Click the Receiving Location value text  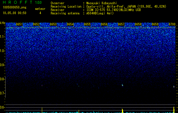pos(126,6)
